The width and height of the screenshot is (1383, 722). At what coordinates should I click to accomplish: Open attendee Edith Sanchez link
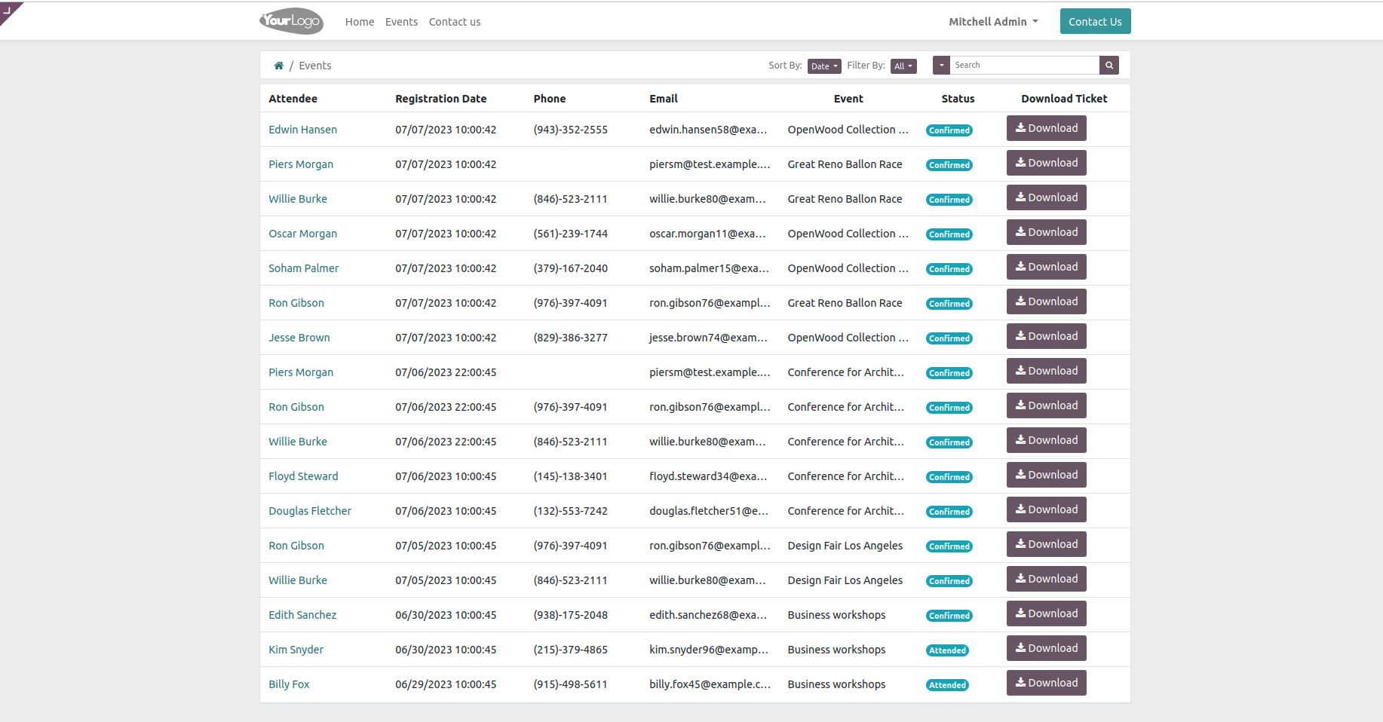click(x=302, y=615)
